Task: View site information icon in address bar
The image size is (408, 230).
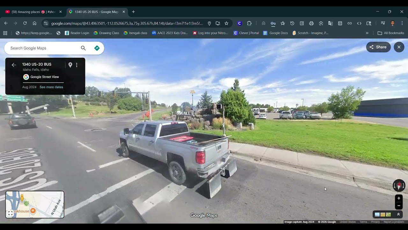Action: [46, 23]
